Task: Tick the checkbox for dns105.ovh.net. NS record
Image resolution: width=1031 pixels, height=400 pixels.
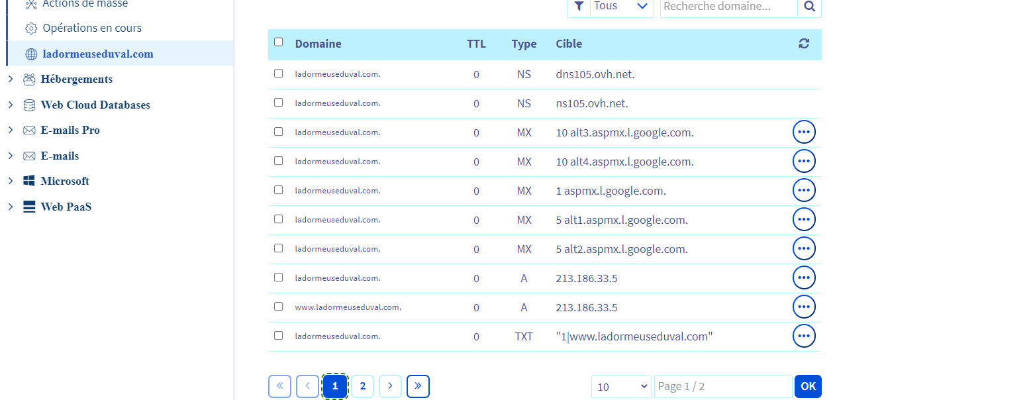Action: [x=279, y=74]
